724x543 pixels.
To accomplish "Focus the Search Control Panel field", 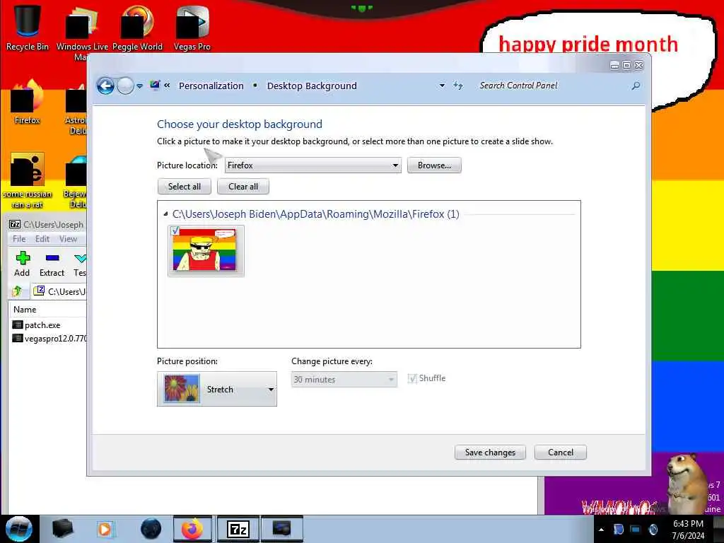I will tap(551, 86).
